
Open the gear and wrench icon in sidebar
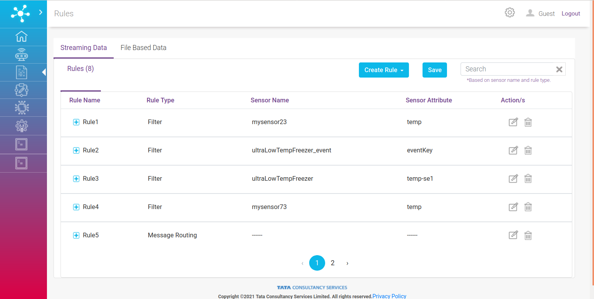point(21,126)
